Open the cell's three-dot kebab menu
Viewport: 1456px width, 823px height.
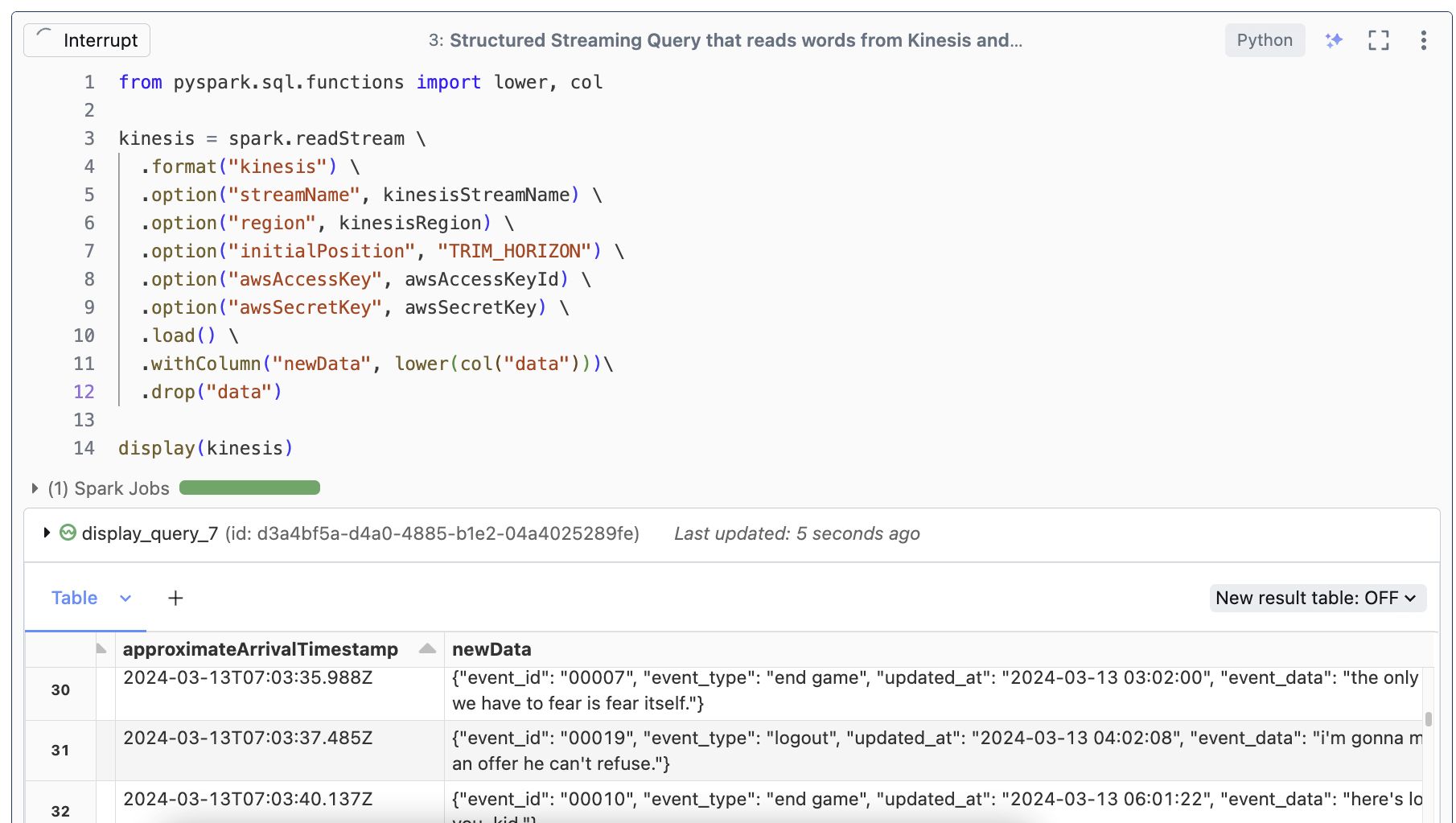pyautogui.click(x=1423, y=40)
